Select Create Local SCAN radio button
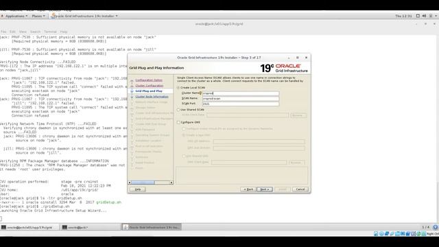This screenshot has width=439, height=247. [x=178, y=88]
